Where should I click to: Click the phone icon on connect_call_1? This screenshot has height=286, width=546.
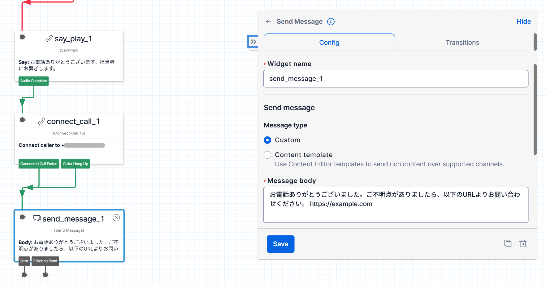pos(41,121)
